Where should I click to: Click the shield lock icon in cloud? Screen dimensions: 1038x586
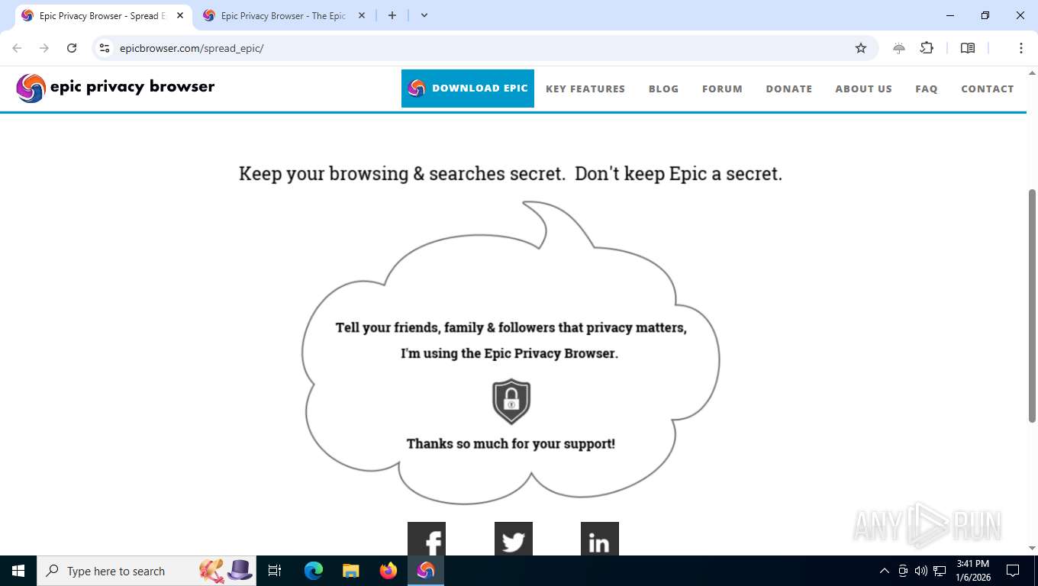(x=511, y=401)
